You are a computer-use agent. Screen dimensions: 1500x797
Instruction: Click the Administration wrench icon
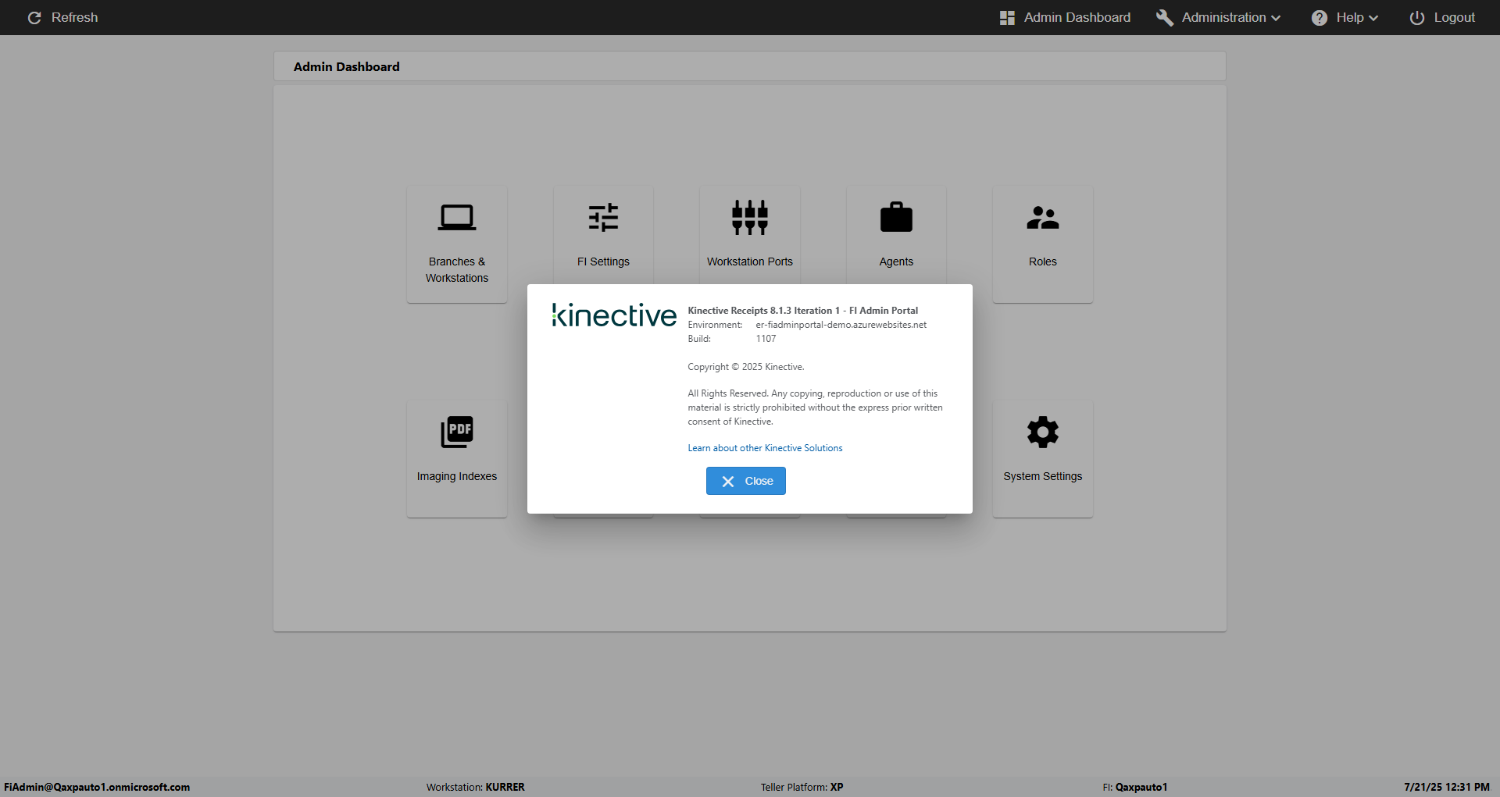click(x=1165, y=18)
